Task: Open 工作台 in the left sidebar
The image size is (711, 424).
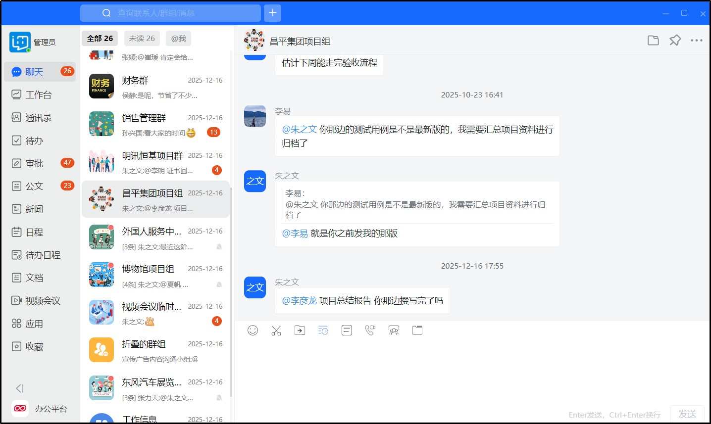Action: [x=38, y=94]
